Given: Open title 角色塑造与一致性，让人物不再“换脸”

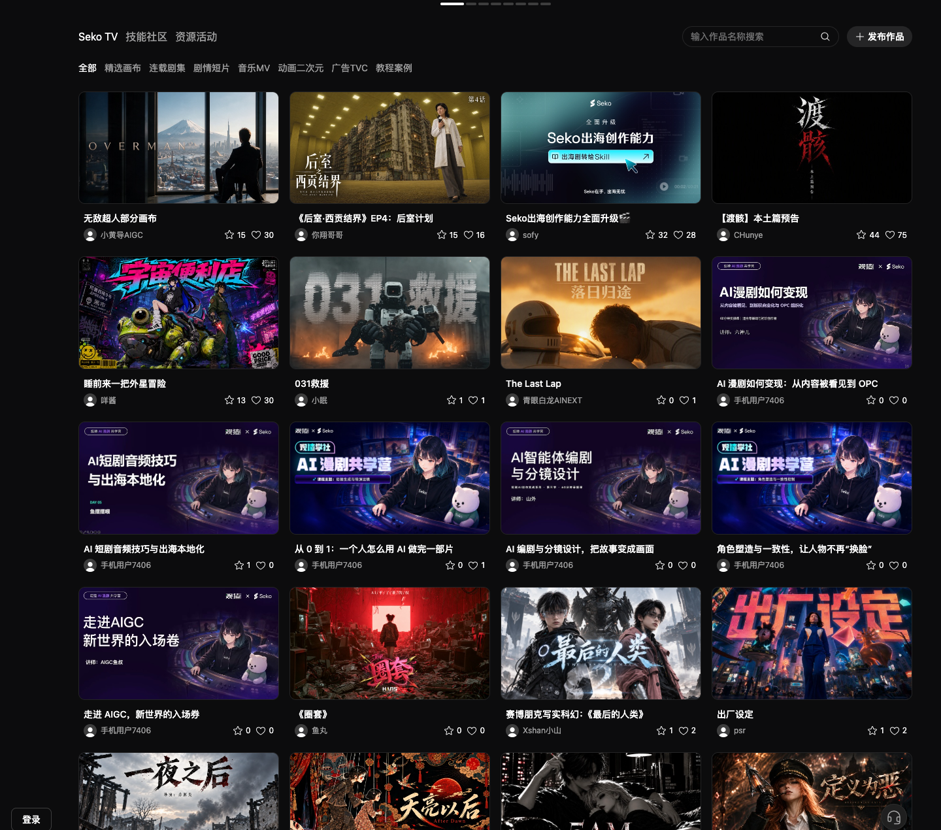Looking at the screenshot, I should [x=794, y=549].
